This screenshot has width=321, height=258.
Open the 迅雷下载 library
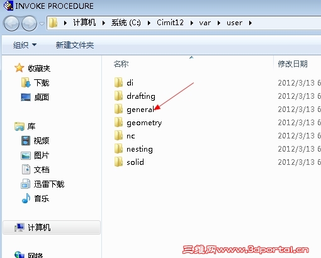tap(49, 184)
